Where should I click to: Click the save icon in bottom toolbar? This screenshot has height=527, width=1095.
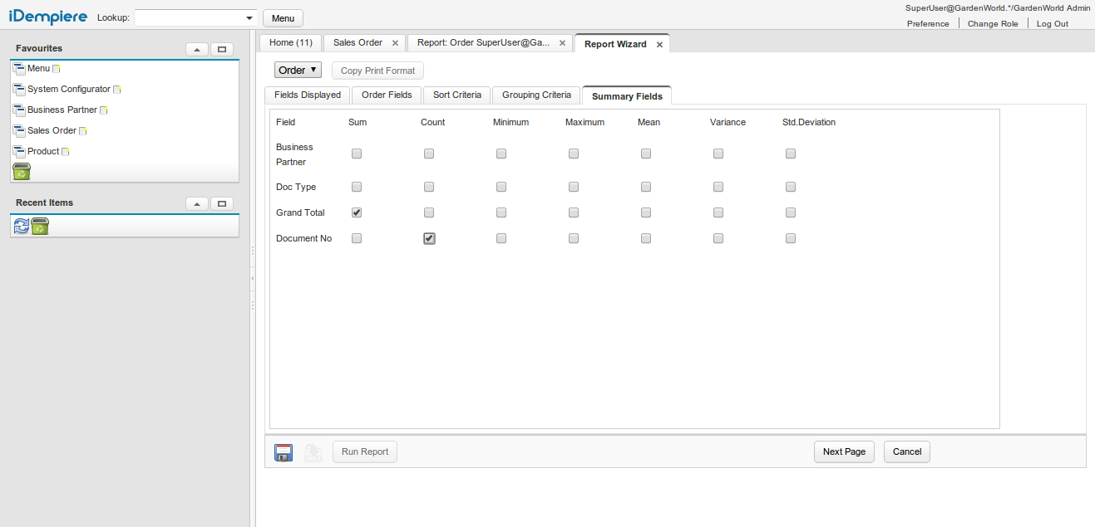(284, 452)
